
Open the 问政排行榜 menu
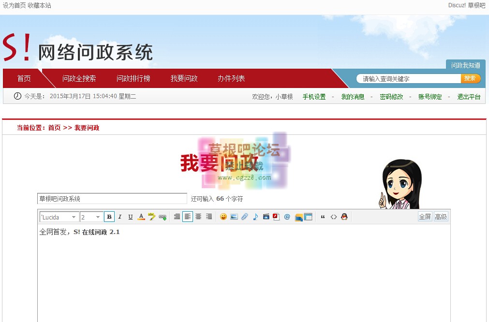point(134,78)
